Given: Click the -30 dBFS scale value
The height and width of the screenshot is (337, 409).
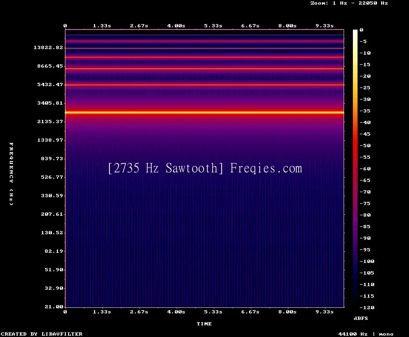Looking at the screenshot, I should pyautogui.click(x=365, y=100).
